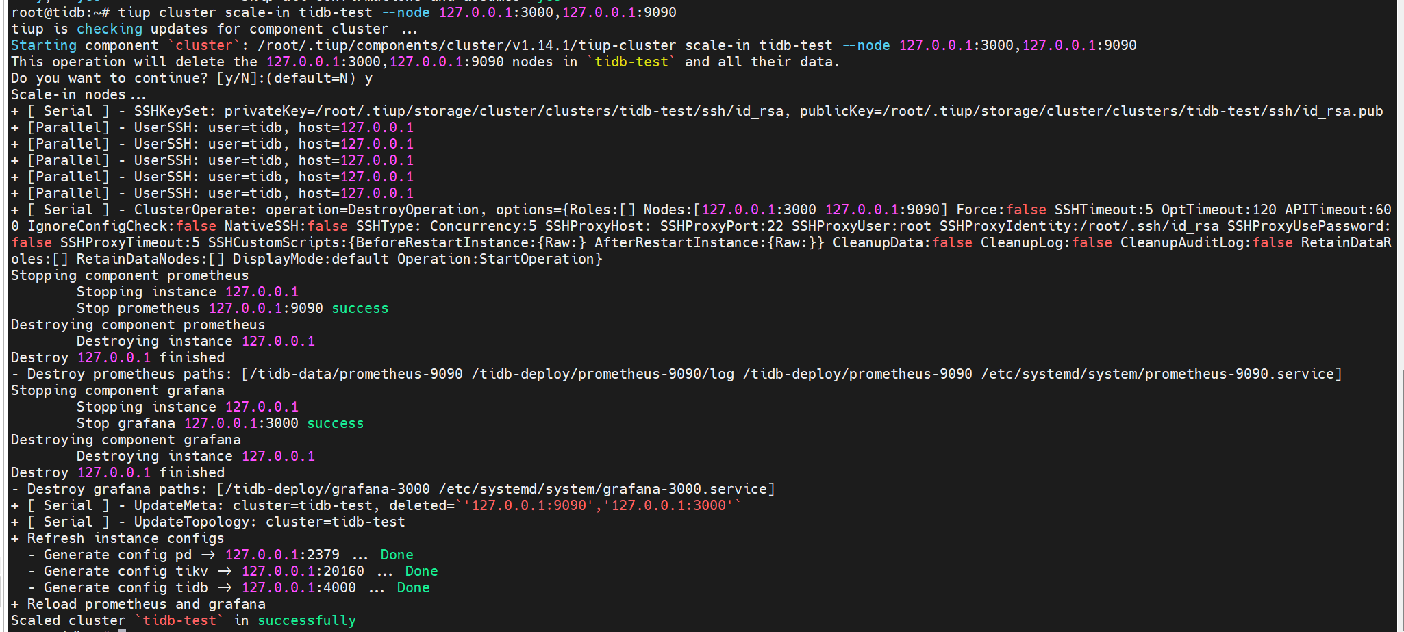
Task: Click the "Operation:StartOperation}" text
Action: [x=500, y=259]
